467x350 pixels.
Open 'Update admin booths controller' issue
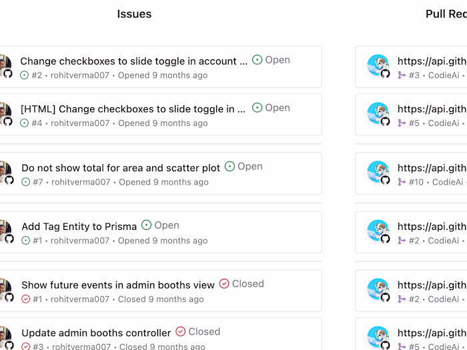click(x=96, y=333)
